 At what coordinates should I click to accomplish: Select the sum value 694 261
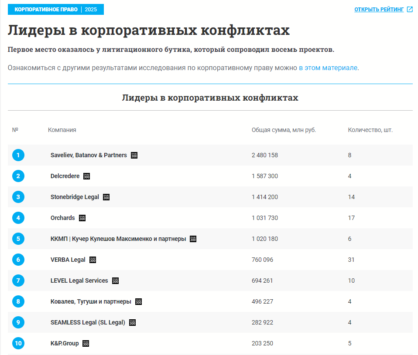click(262, 281)
